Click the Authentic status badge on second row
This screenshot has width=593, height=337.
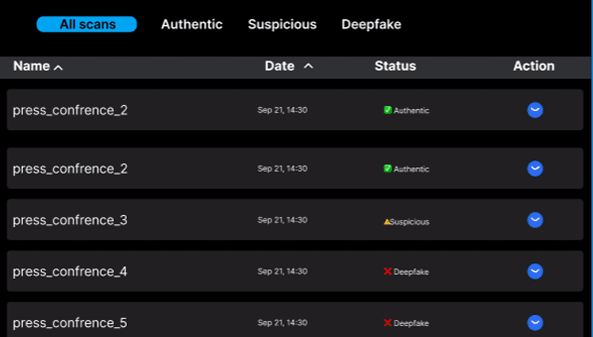point(406,169)
